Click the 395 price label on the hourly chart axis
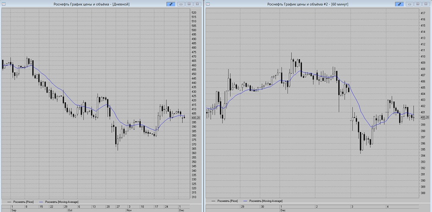The width and height of the screenshot is (432, 212). click(x=422, y=149)
